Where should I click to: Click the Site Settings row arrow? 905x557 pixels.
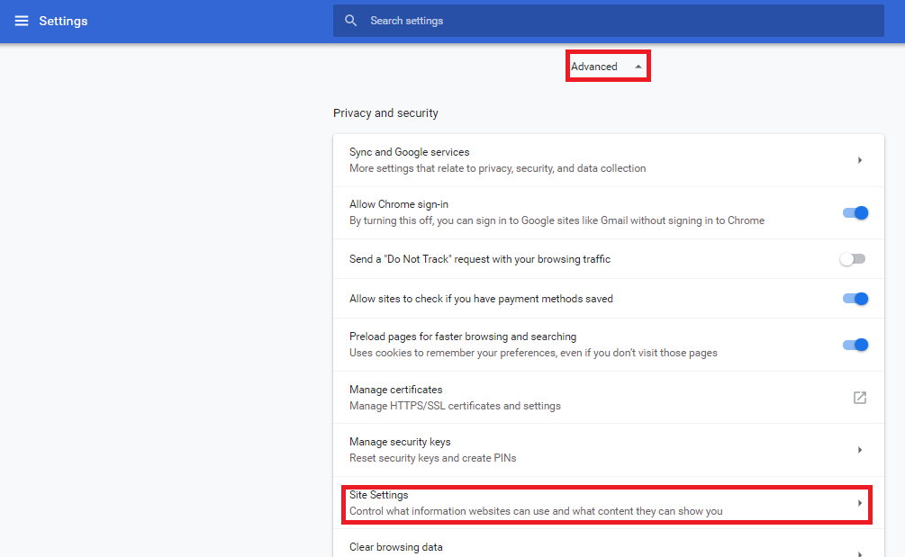[859, 503]
